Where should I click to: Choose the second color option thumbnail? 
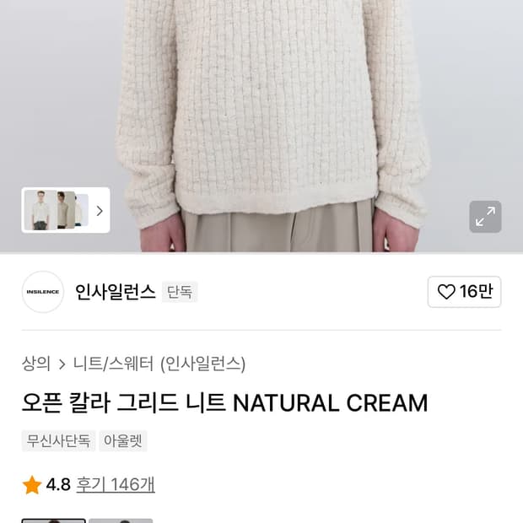point(121,520)
